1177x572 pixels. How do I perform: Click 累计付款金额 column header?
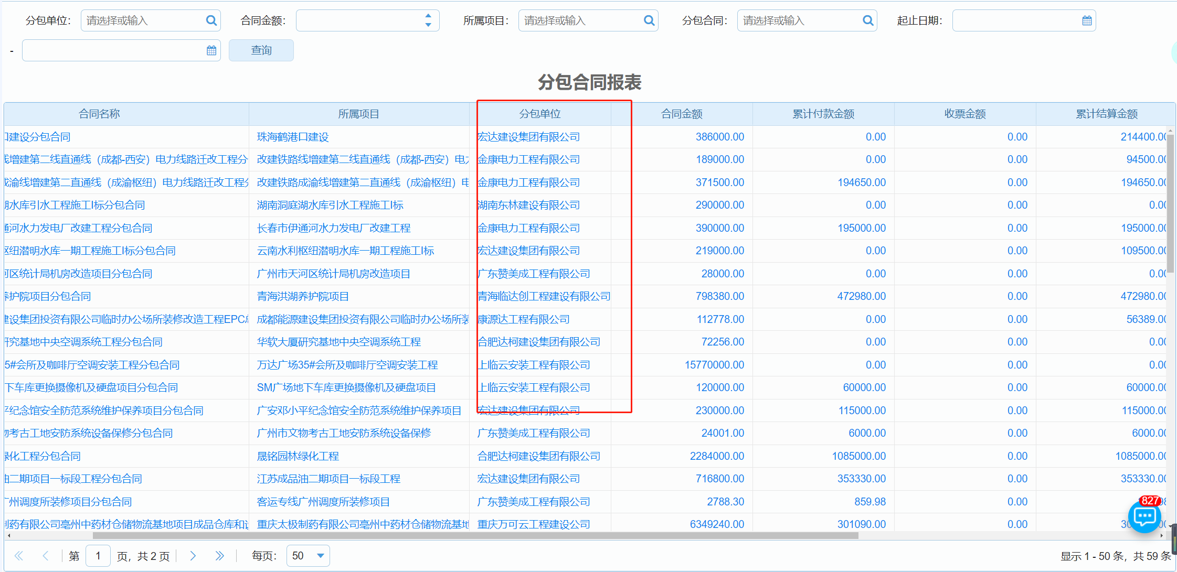(x=823, y=114)
